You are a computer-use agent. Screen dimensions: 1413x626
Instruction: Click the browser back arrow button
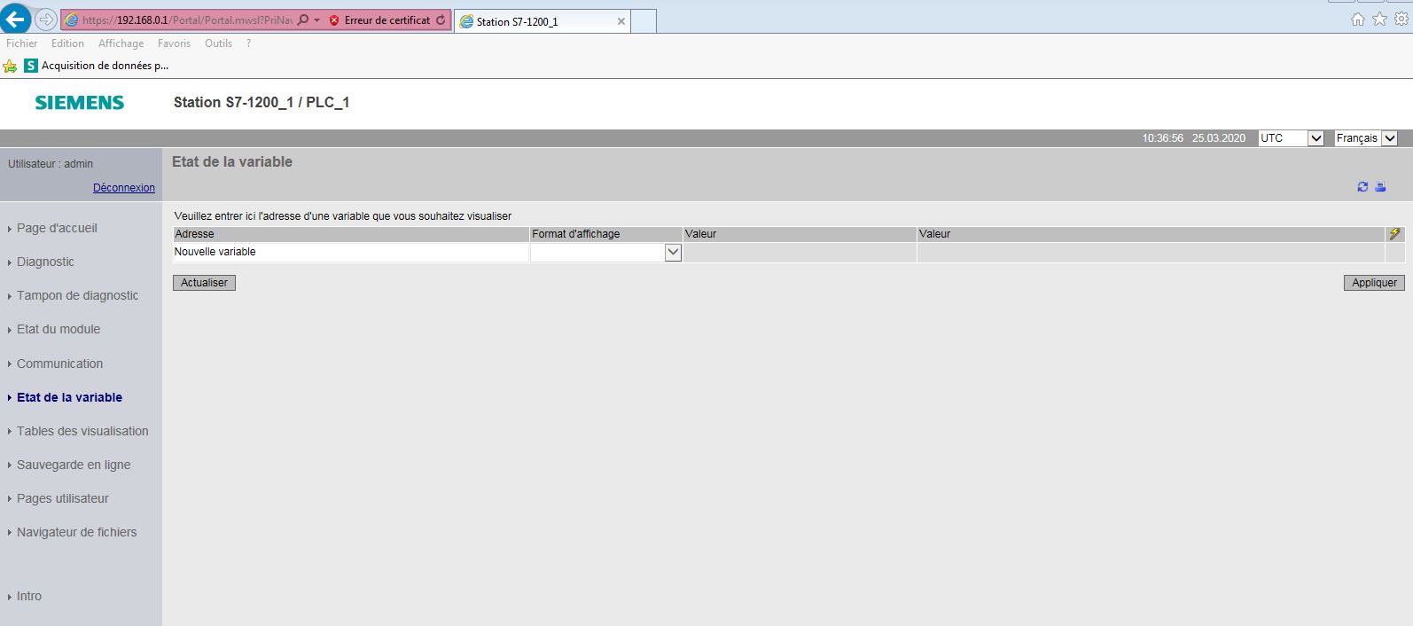tap(16, 20)
